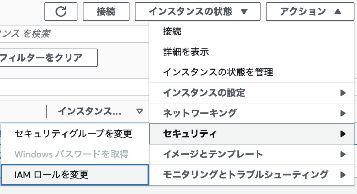
Task: Click the refresh icon button
Action: pyautogui.click(x=61, y=11)
